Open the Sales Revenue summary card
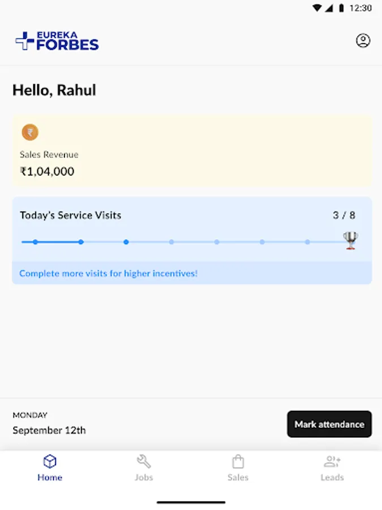382x510 pixels. pyautogui.click(x=191, y=151)
